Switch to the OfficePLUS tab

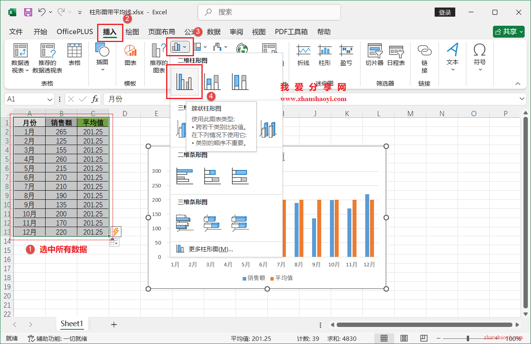pyautogui.click(x=75, y=32)
